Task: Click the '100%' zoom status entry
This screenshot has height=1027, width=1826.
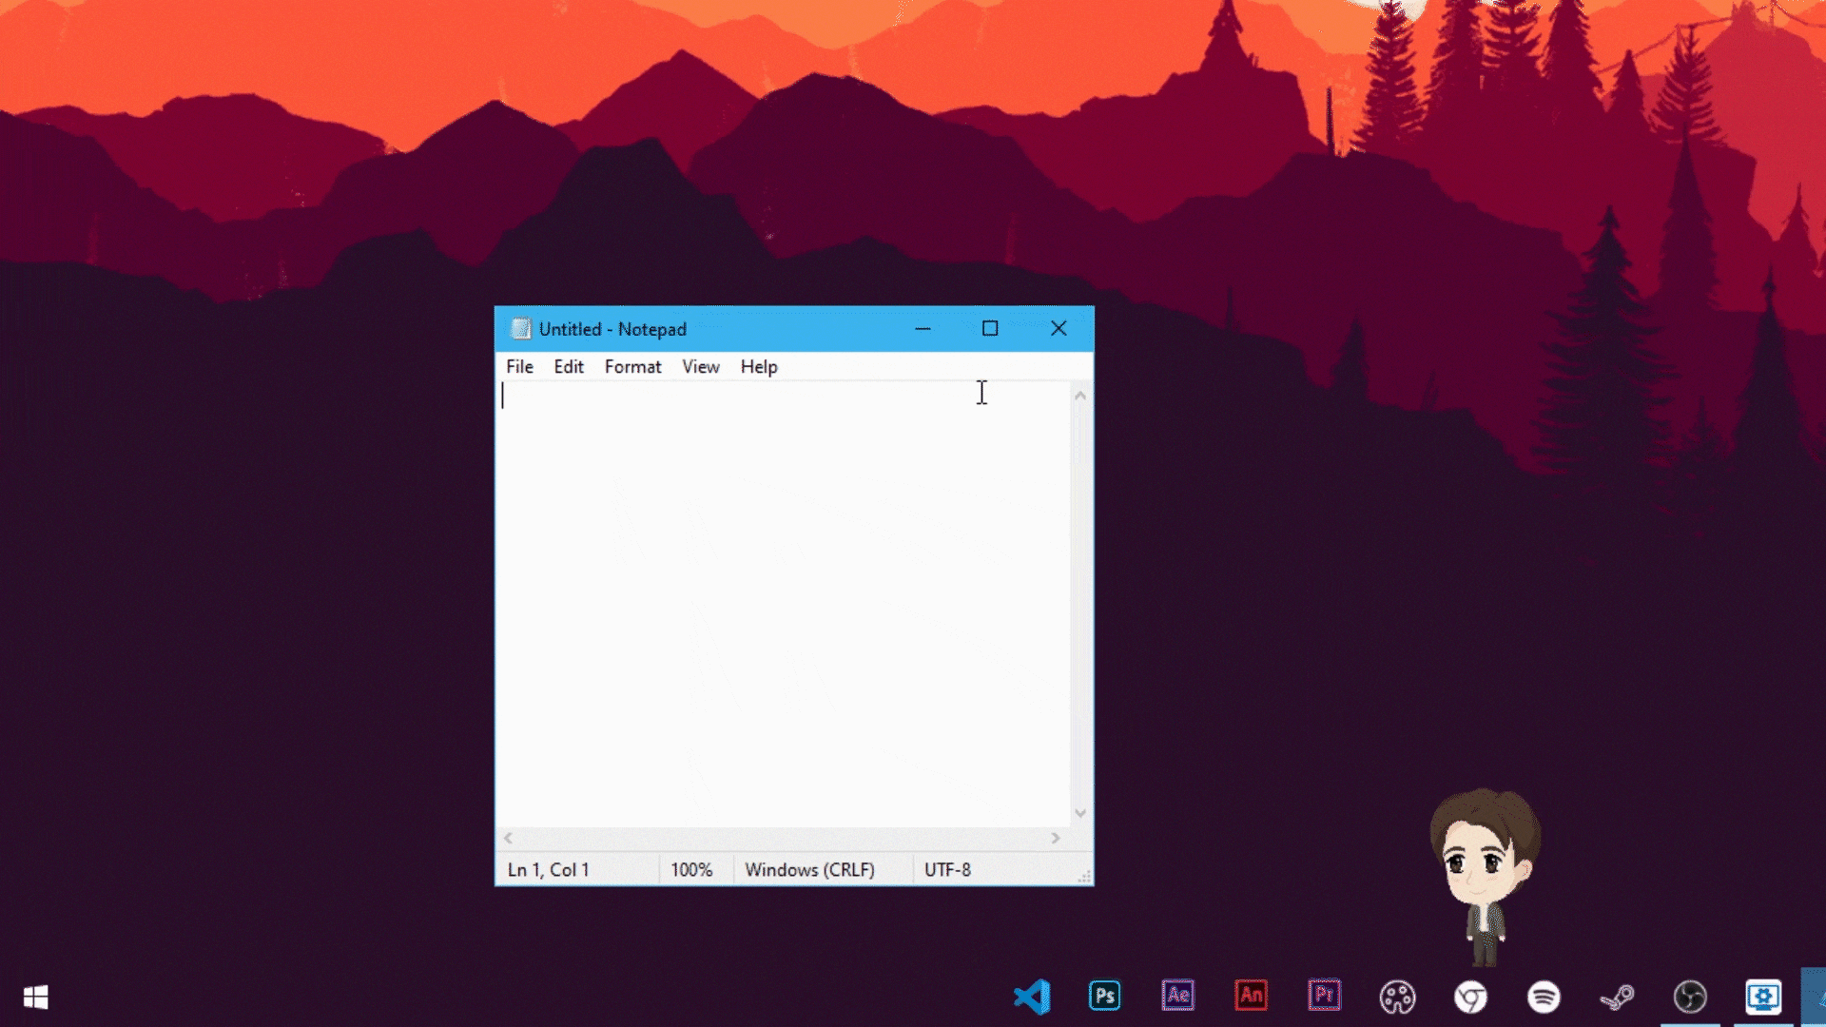Action: click(x=691, y=870)
